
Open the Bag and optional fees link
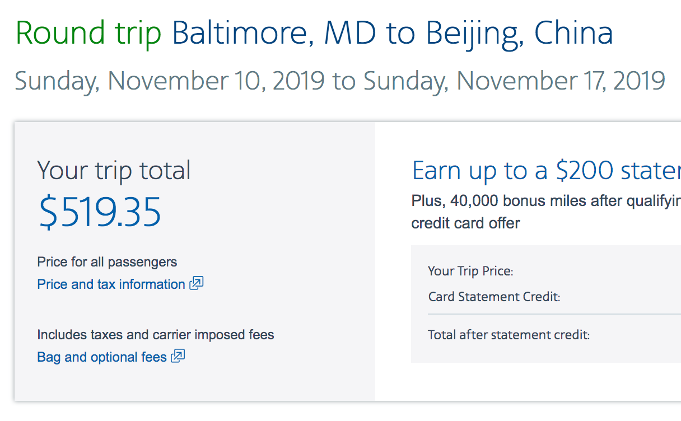coord(102,357)
